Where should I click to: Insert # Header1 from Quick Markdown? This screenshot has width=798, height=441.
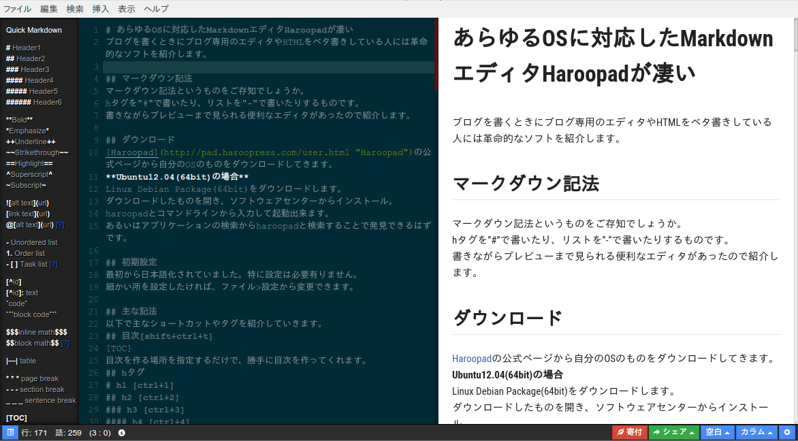23,48
